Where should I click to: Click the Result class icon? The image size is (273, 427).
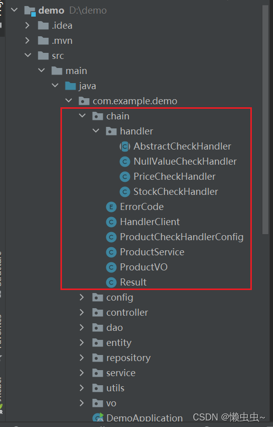(x=111, y=282)
